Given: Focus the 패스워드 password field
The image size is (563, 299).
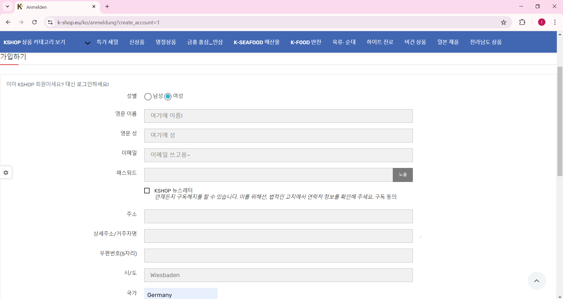Looking at the screenshot, I should (x=268, y=175).
